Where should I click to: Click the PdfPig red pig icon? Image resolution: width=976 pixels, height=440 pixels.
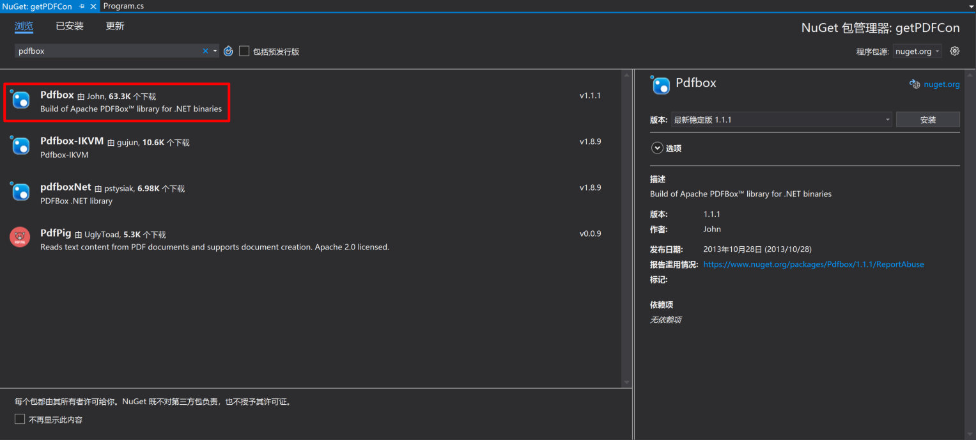pyautogui.click(x=20, y=237)
